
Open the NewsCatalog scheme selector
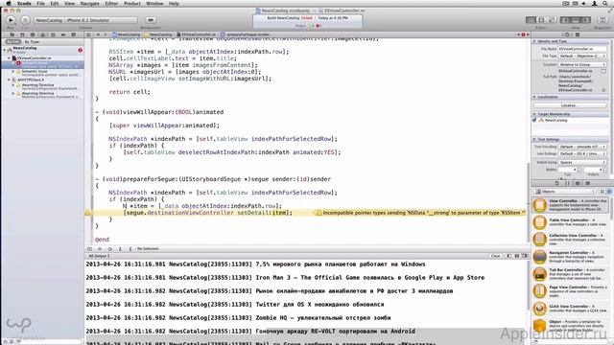pyautogui.click(x=85, y=20)
